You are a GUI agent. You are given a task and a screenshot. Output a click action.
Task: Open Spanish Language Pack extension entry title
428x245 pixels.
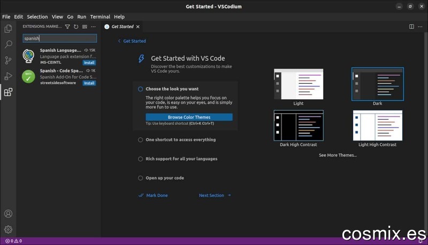click(x=60, y=50)
